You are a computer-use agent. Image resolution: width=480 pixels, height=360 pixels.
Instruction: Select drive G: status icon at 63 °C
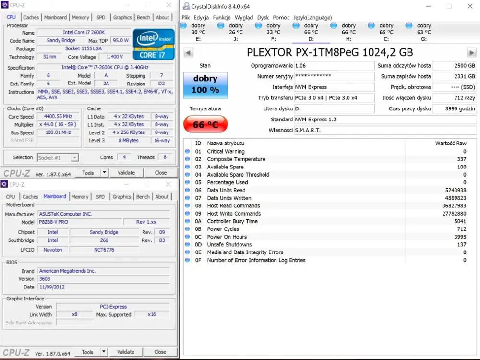click(x=409, y=26)
